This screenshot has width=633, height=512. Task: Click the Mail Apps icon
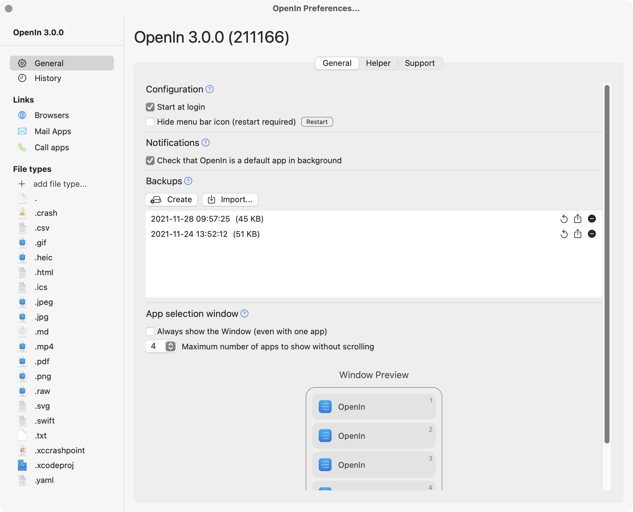click(x=22, y=131)
